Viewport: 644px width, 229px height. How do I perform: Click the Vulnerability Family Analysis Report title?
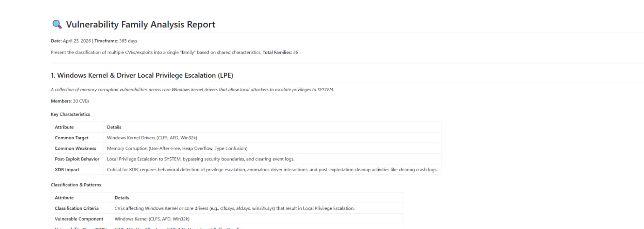(140, 24)
